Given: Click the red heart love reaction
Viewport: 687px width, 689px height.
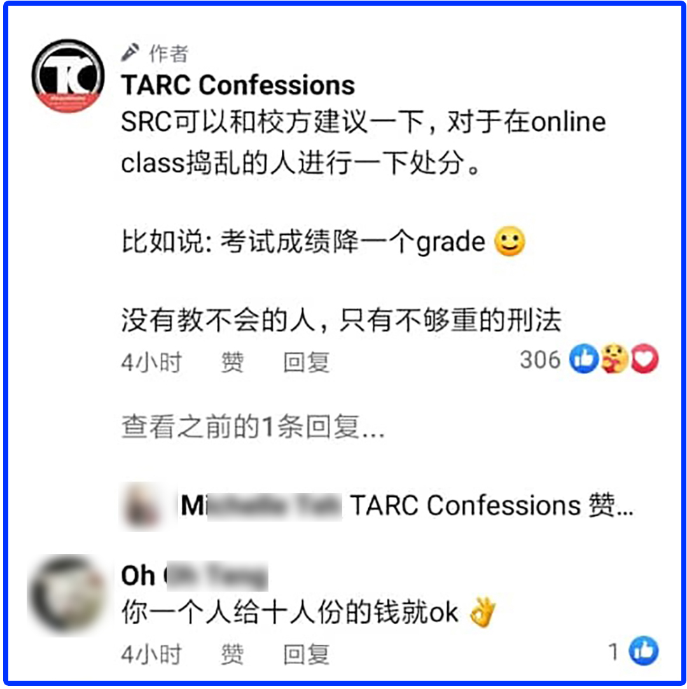Looking at the screenshot, I should coord(644,359).
